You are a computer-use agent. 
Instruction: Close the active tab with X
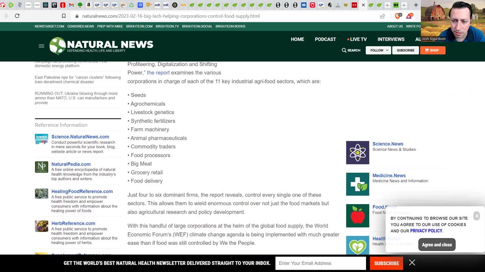tap(363, 5)
